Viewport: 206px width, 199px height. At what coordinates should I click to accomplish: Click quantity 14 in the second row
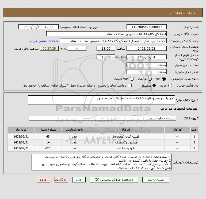click(48, 142)
